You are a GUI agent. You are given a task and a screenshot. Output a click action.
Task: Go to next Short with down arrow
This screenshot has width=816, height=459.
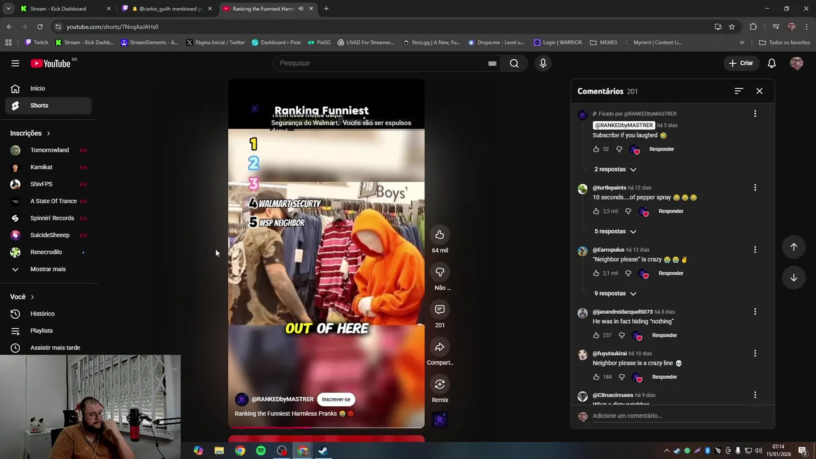pos(794,278)
